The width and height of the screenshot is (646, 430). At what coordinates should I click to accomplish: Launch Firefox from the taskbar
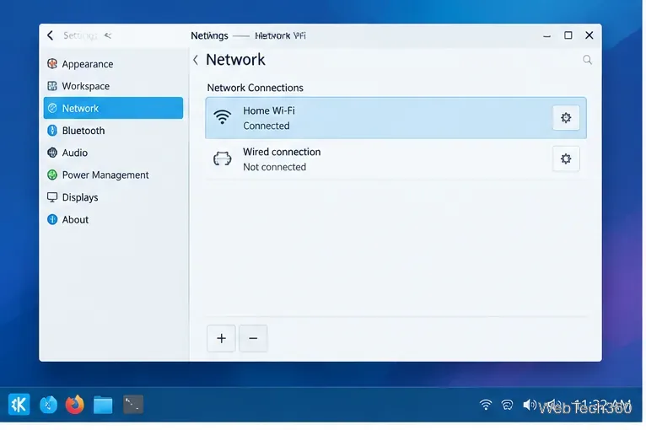(x=75, y=405)
